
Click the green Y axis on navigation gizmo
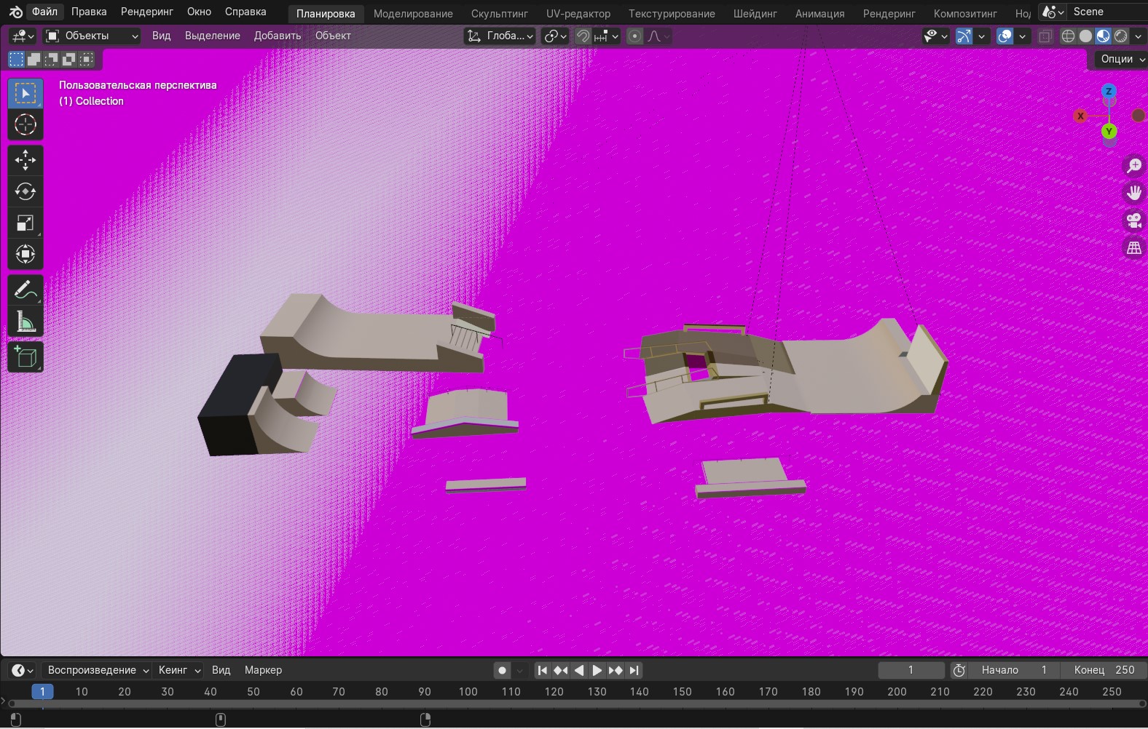point(1109,131)
